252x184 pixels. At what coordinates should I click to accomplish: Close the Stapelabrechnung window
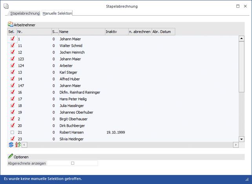point(247,6)
